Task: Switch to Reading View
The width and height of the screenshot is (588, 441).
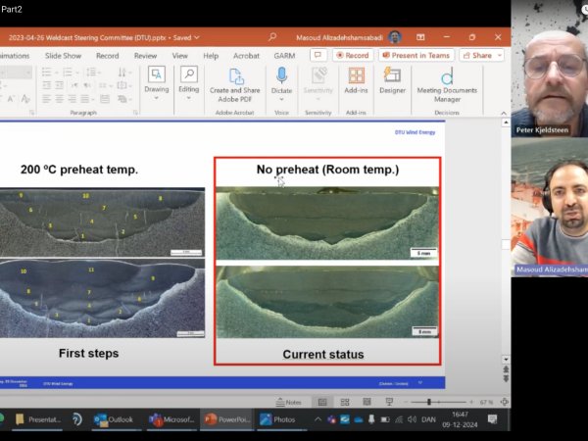Action: pos(367,402)
